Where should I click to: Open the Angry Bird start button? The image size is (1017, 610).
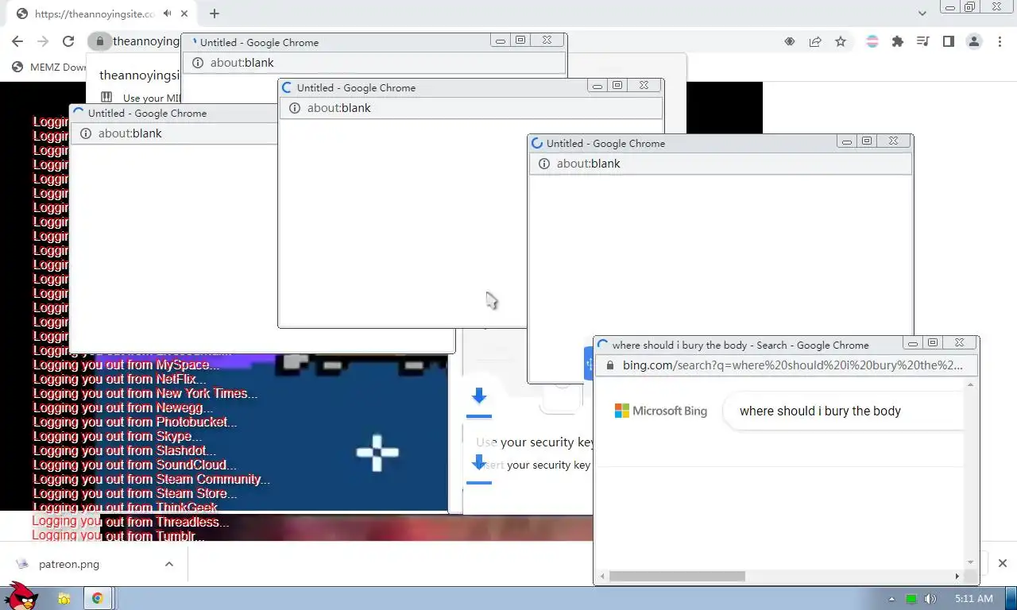click(x=21, y=597)
